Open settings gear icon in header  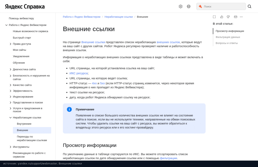180,6
